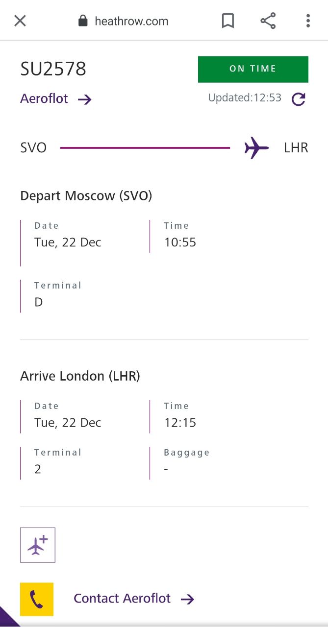This screenshot has width=328, height=627.
Task: Tap the purple route progress line
Action: (x=145, y=147)
